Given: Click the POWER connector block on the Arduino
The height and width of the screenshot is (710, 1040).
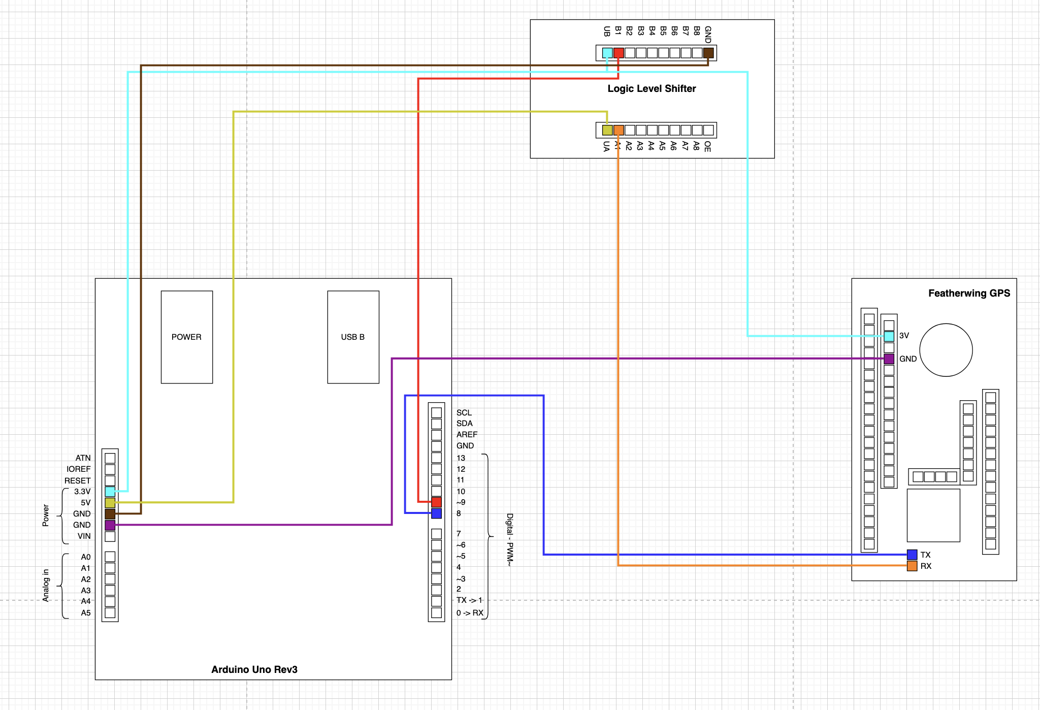Looking at the screenshot, I should click(186, 337).
